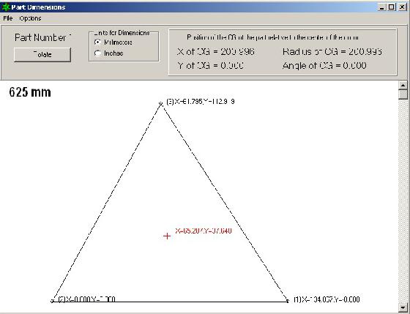Click the 'Angle of CG = 0.000' text
The image size is (410, 314).
click(324, 65)
